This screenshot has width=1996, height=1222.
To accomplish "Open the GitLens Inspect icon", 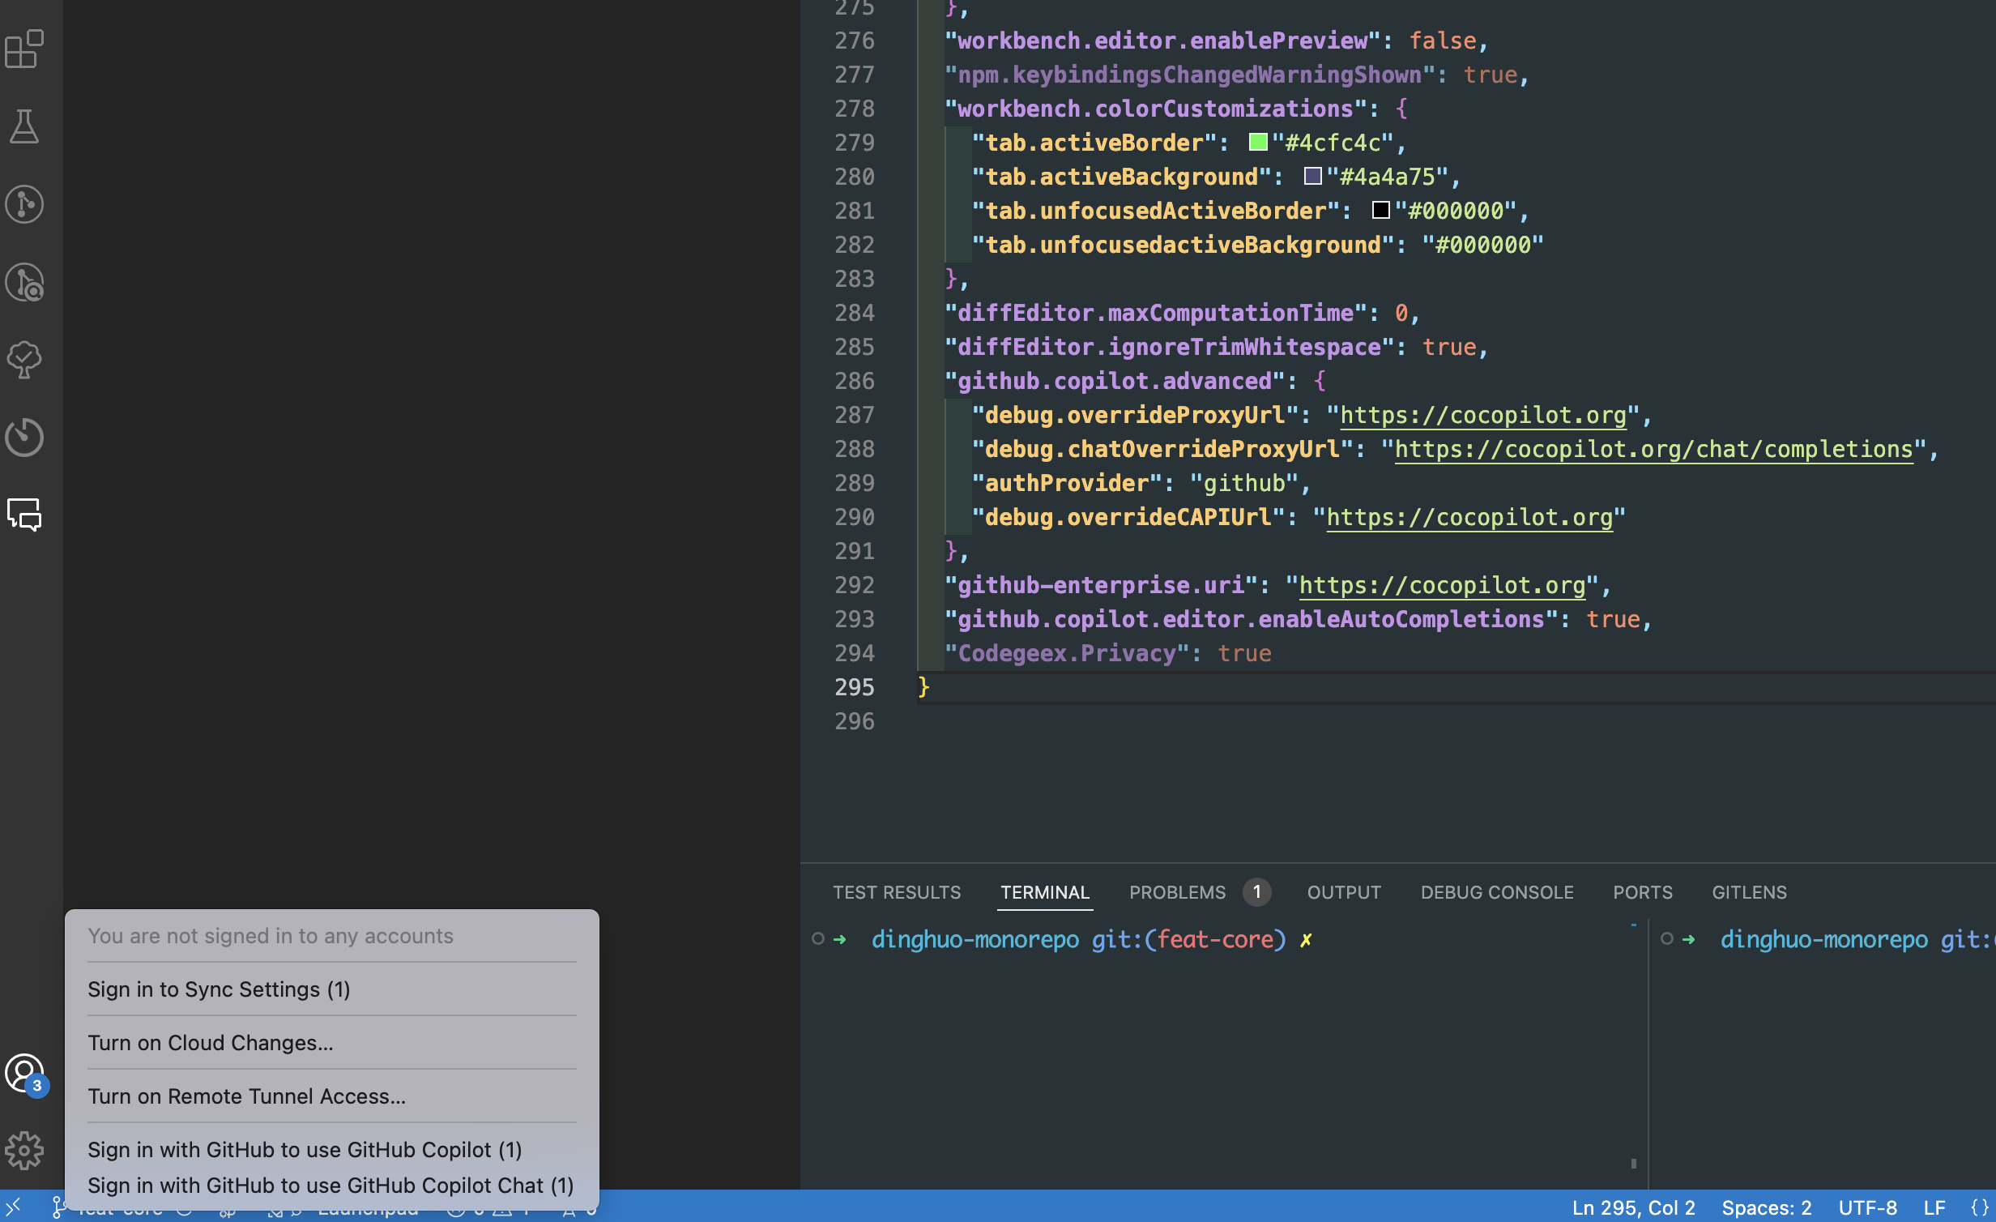I will pyautogui.click(x=24, y=282).
